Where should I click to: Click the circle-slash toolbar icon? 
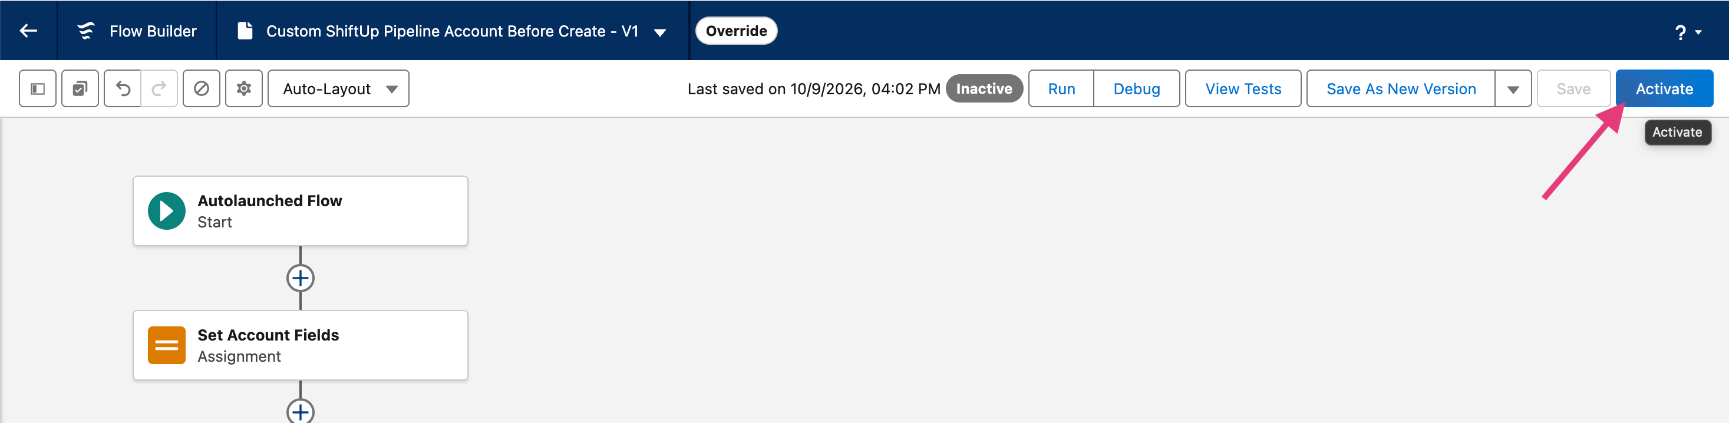202,88
